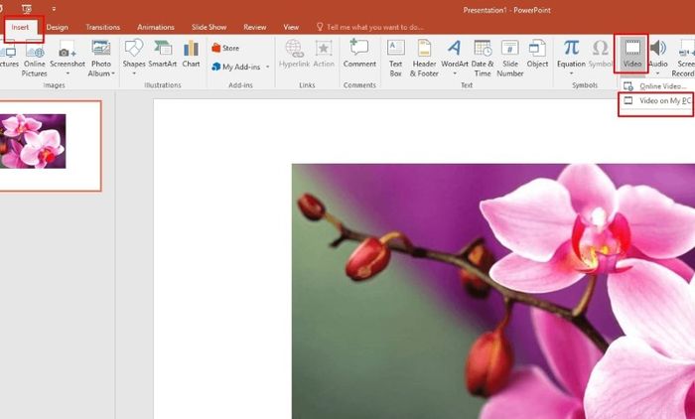Click the Action star icon
Screen dimensions: 695x419
point(324,48)
